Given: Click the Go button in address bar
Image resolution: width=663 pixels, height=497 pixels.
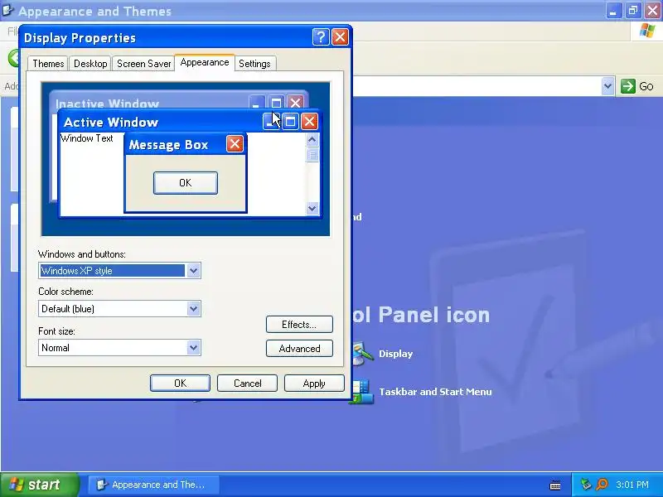Looking at the screenshot, I should pyautogui.click(x=637, y=86).
